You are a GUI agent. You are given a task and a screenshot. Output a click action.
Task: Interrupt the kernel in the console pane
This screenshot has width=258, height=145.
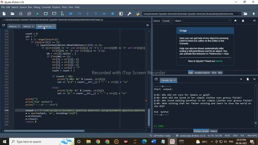click(241, 79)
